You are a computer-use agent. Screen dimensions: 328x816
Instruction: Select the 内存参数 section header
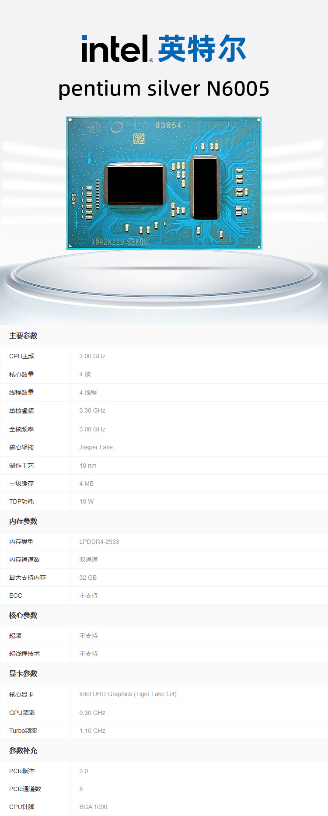[x=23, y=521]
